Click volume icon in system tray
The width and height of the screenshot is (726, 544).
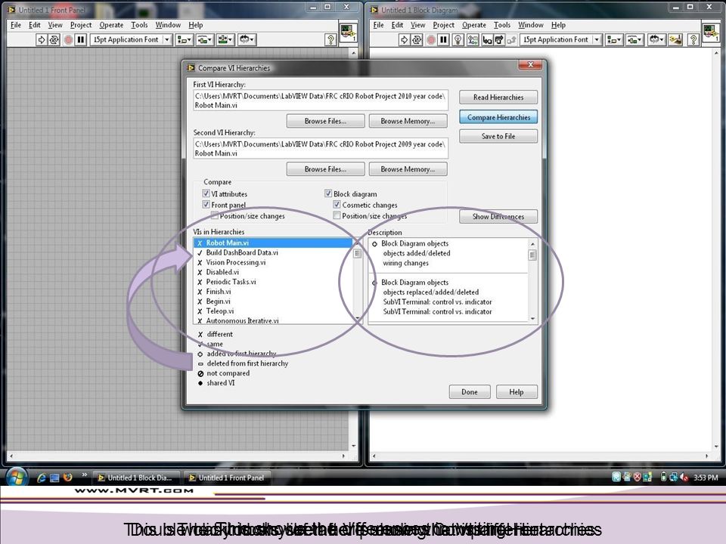pyautogui.click(x=684, y=478)
